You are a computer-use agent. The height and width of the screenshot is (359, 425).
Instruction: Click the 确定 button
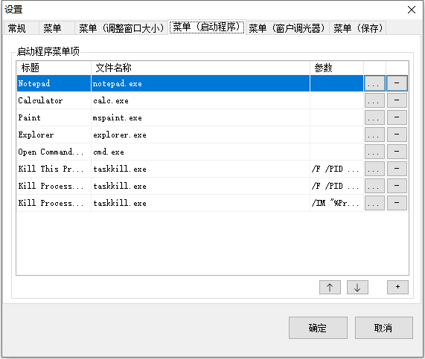(318, 328)
